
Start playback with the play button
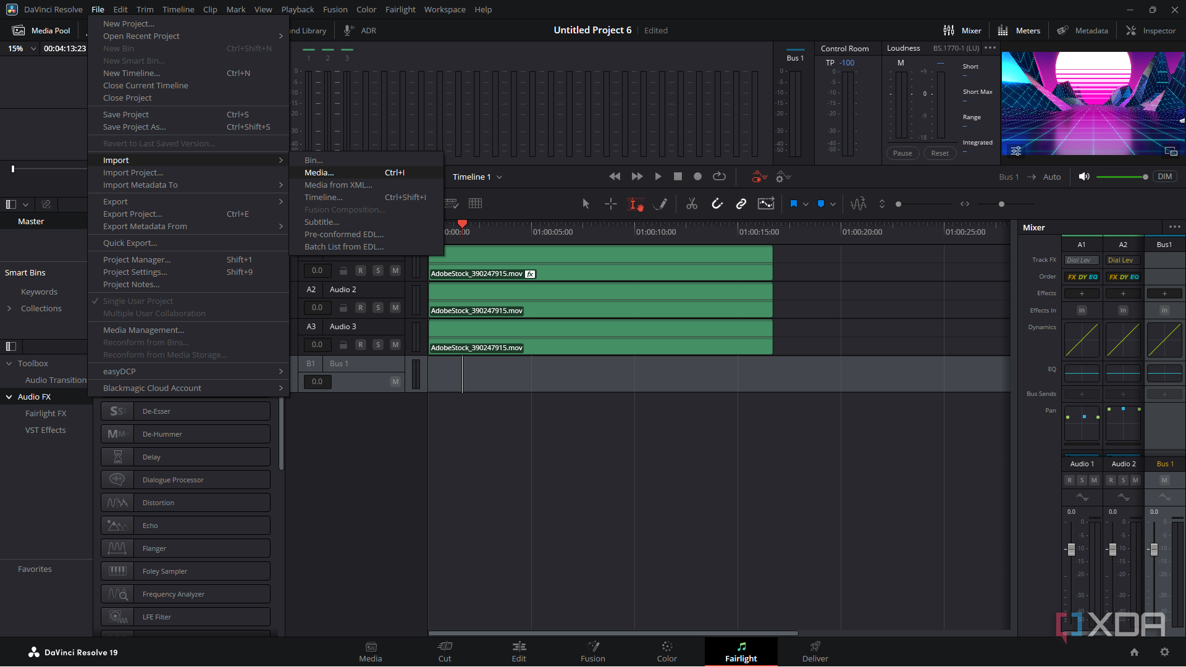tap(658, 177)
